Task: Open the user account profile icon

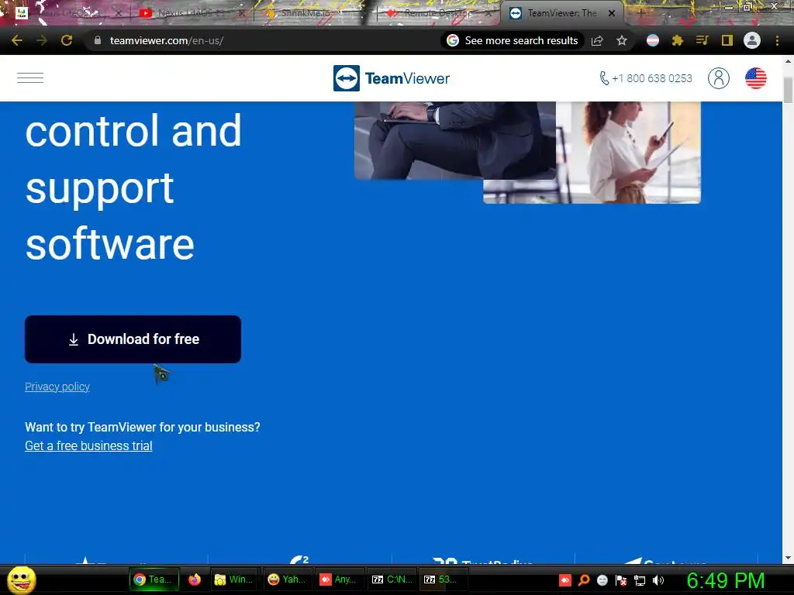Action: coord(719,78)
